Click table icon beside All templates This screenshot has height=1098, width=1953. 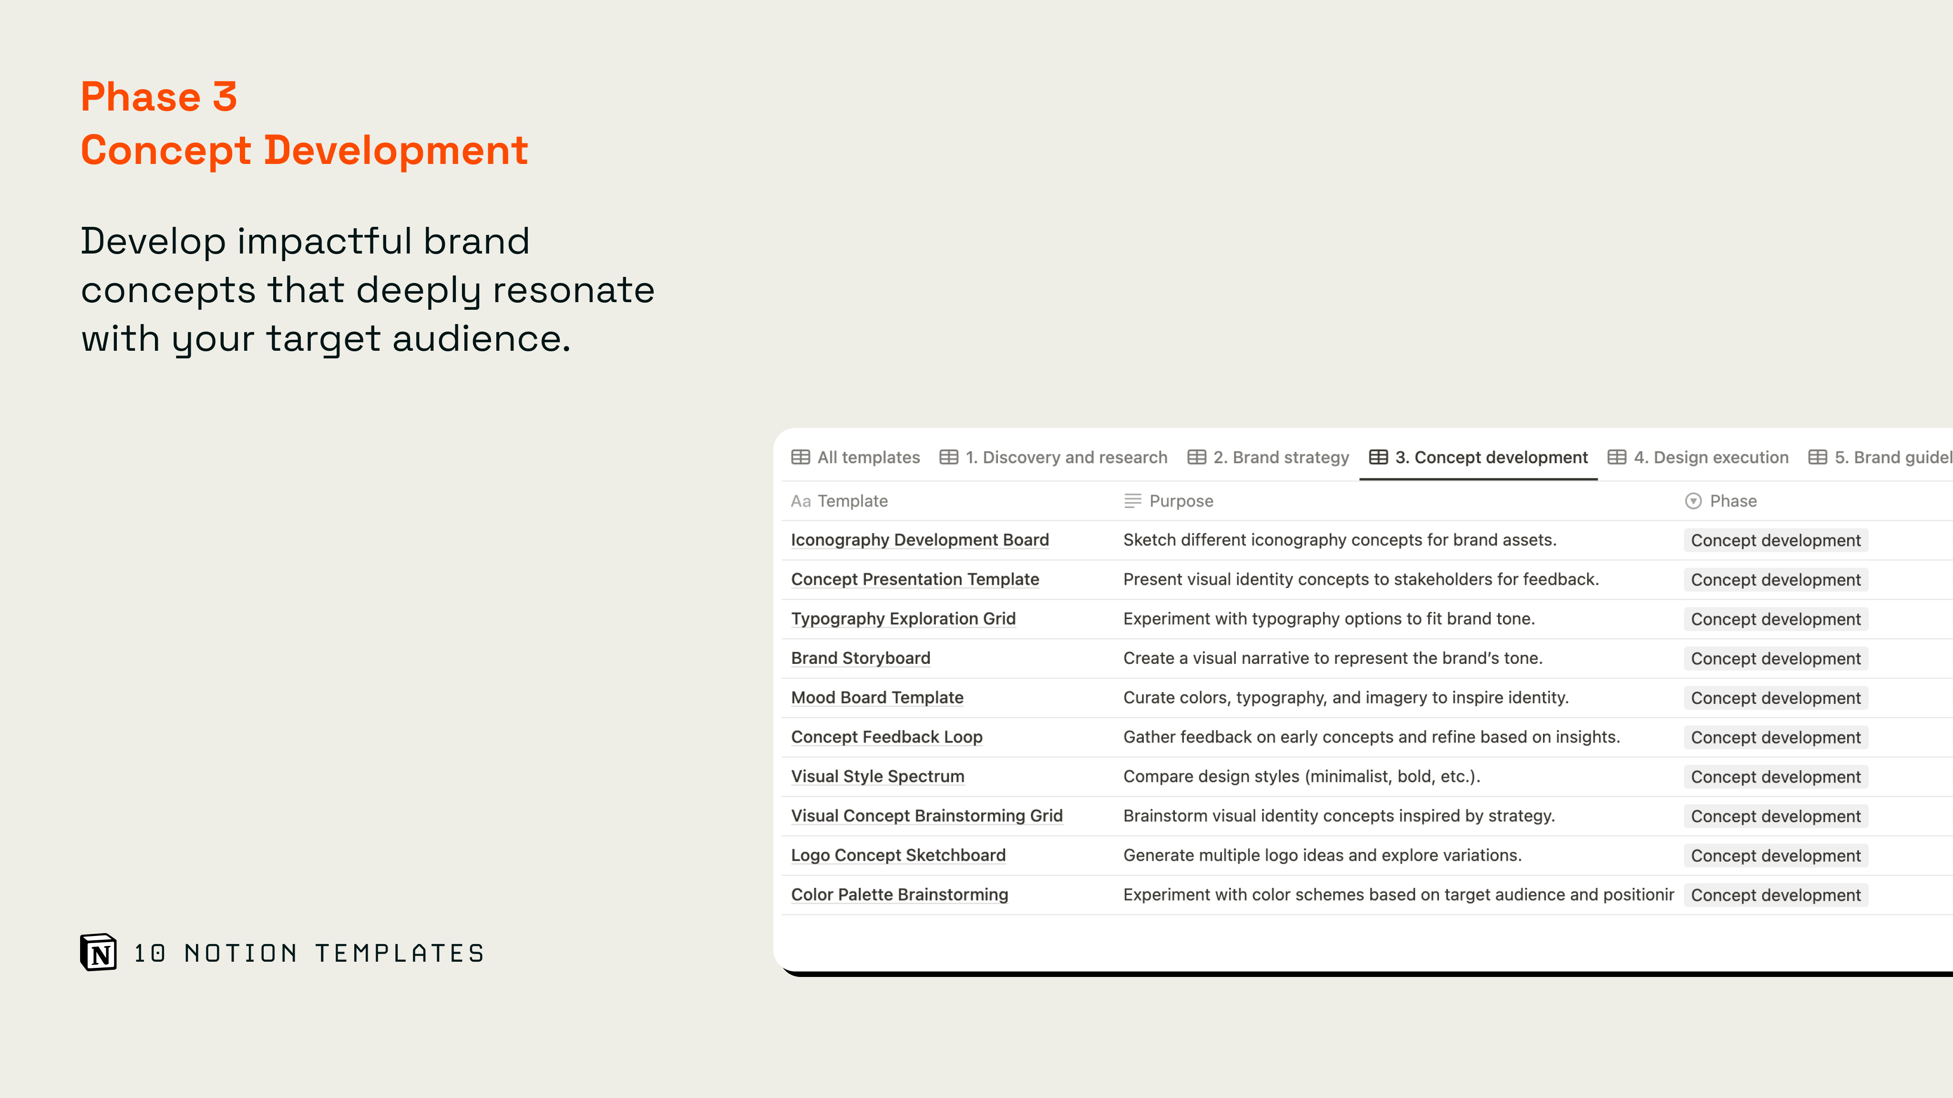pos(800,457)
